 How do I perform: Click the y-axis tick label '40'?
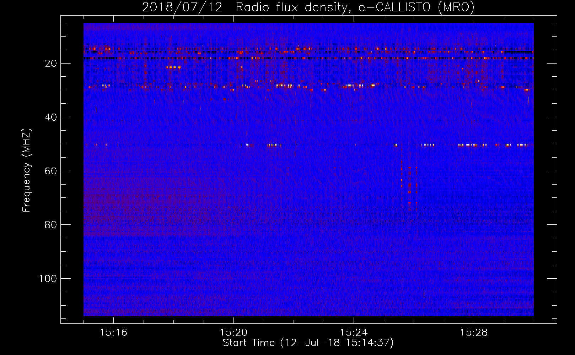pyautogui.click(x=51, y=117)
